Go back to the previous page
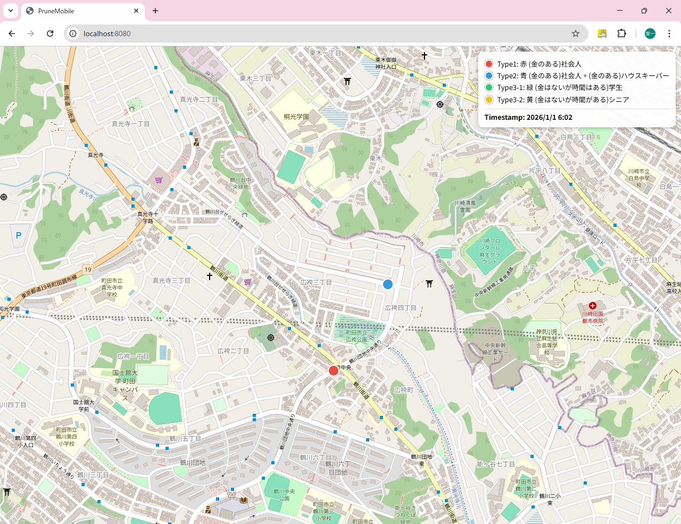 coord(12,34)
